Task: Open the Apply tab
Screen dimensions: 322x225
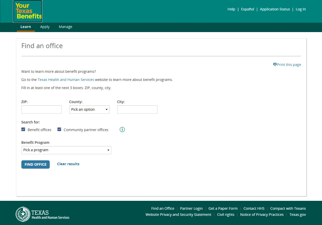Action: point(45,27)
